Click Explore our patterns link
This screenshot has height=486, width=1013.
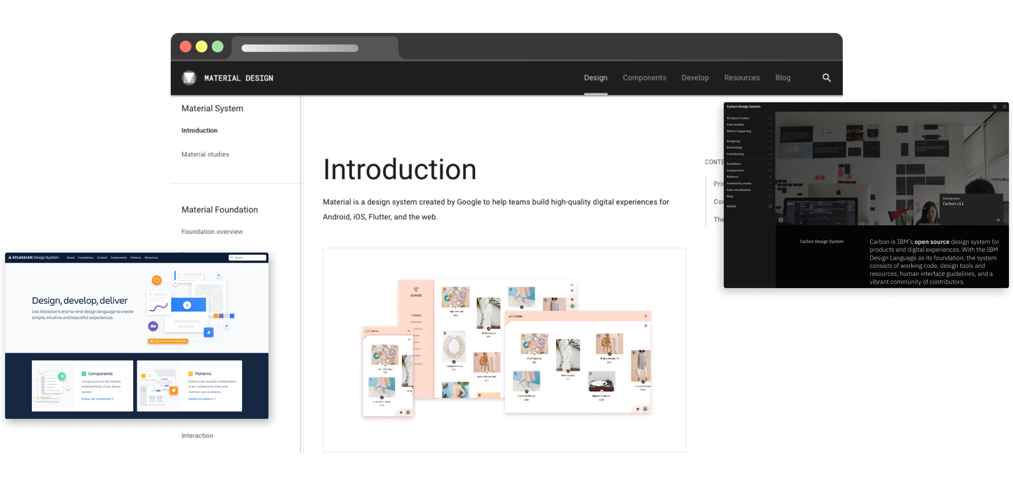click(x=202, y=399)
